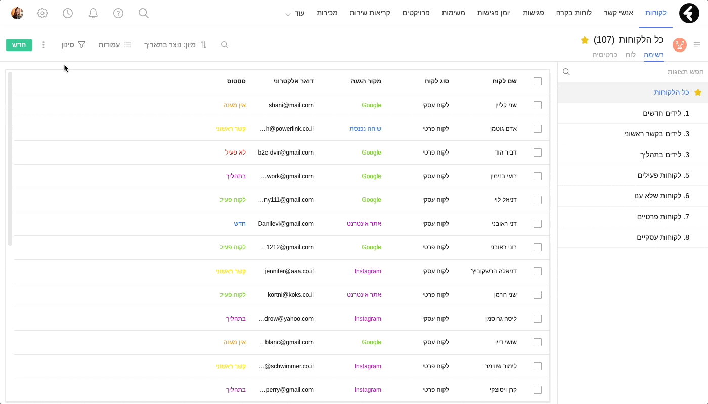
Task: Select 7. לקוחות פרטיים view
Action: pyautogui.click(x=633, y=217)
